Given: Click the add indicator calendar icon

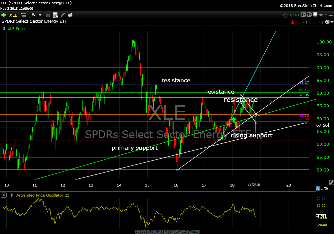Looking at the screenshot, I should click(x=55, y=15).
